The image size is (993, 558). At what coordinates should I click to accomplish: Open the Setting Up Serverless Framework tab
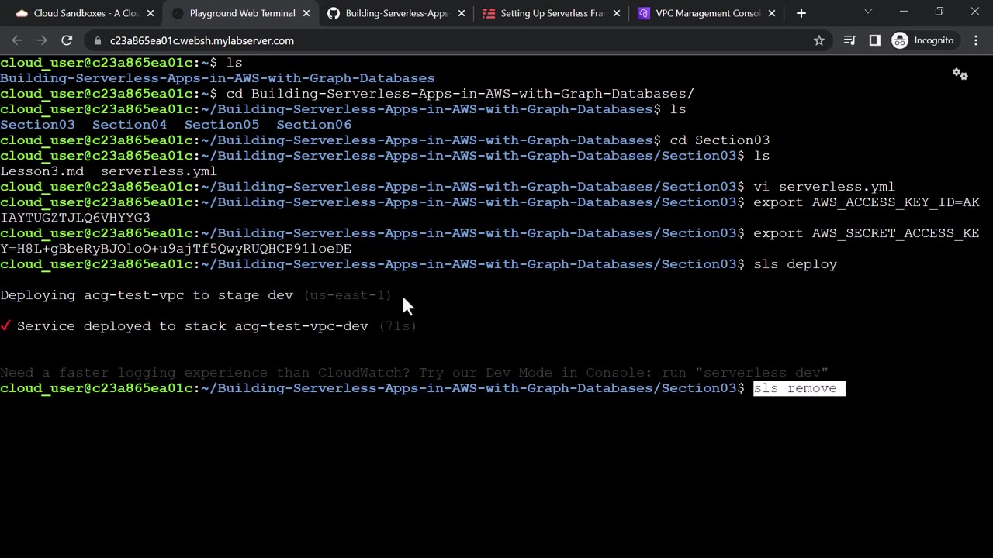tap(552, 13)
